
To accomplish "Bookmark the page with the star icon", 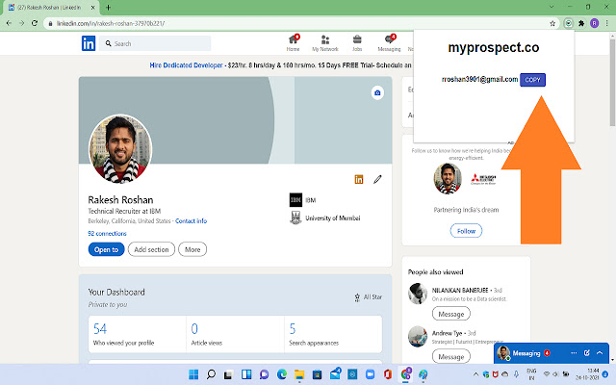I will 552,21.
